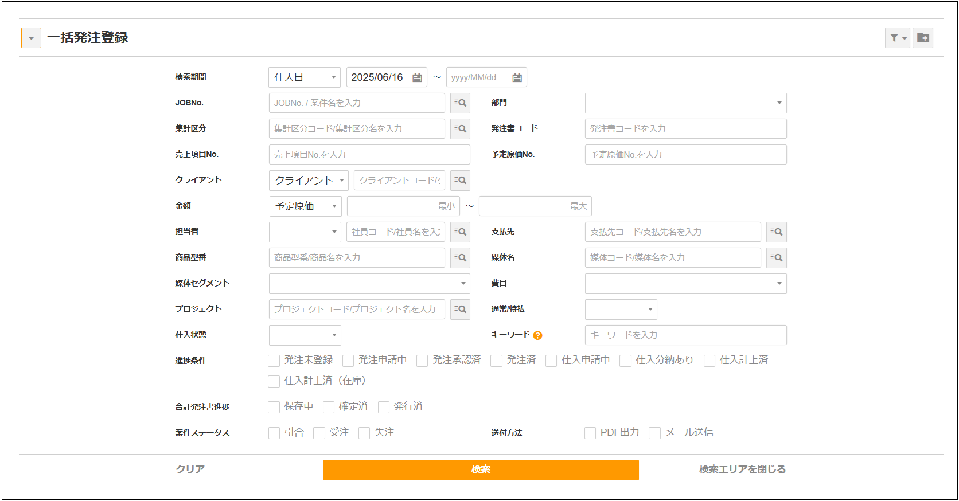Enable the 確定済 checkbox
The width and height of the screenshot is (959, 501).
[x=329, y=407]
